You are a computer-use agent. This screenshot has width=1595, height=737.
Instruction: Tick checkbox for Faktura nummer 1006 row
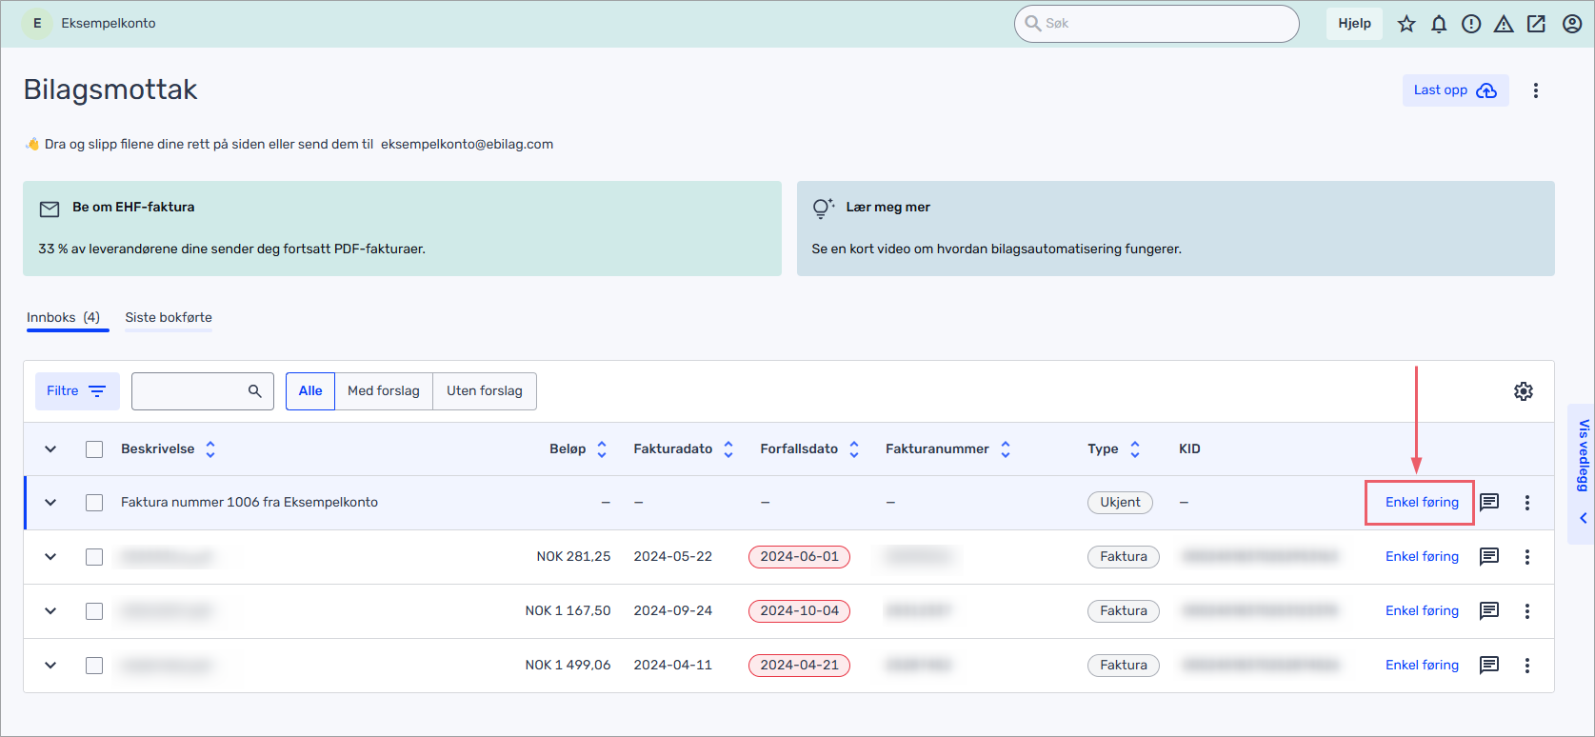(94, 503)
